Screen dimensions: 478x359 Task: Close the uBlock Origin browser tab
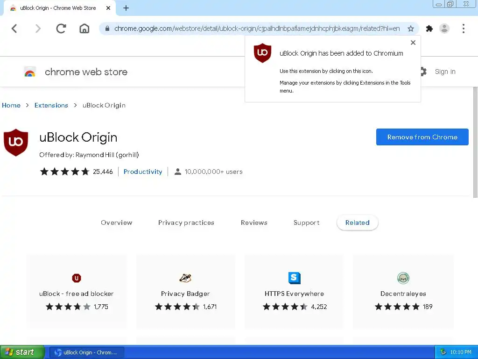108,8
